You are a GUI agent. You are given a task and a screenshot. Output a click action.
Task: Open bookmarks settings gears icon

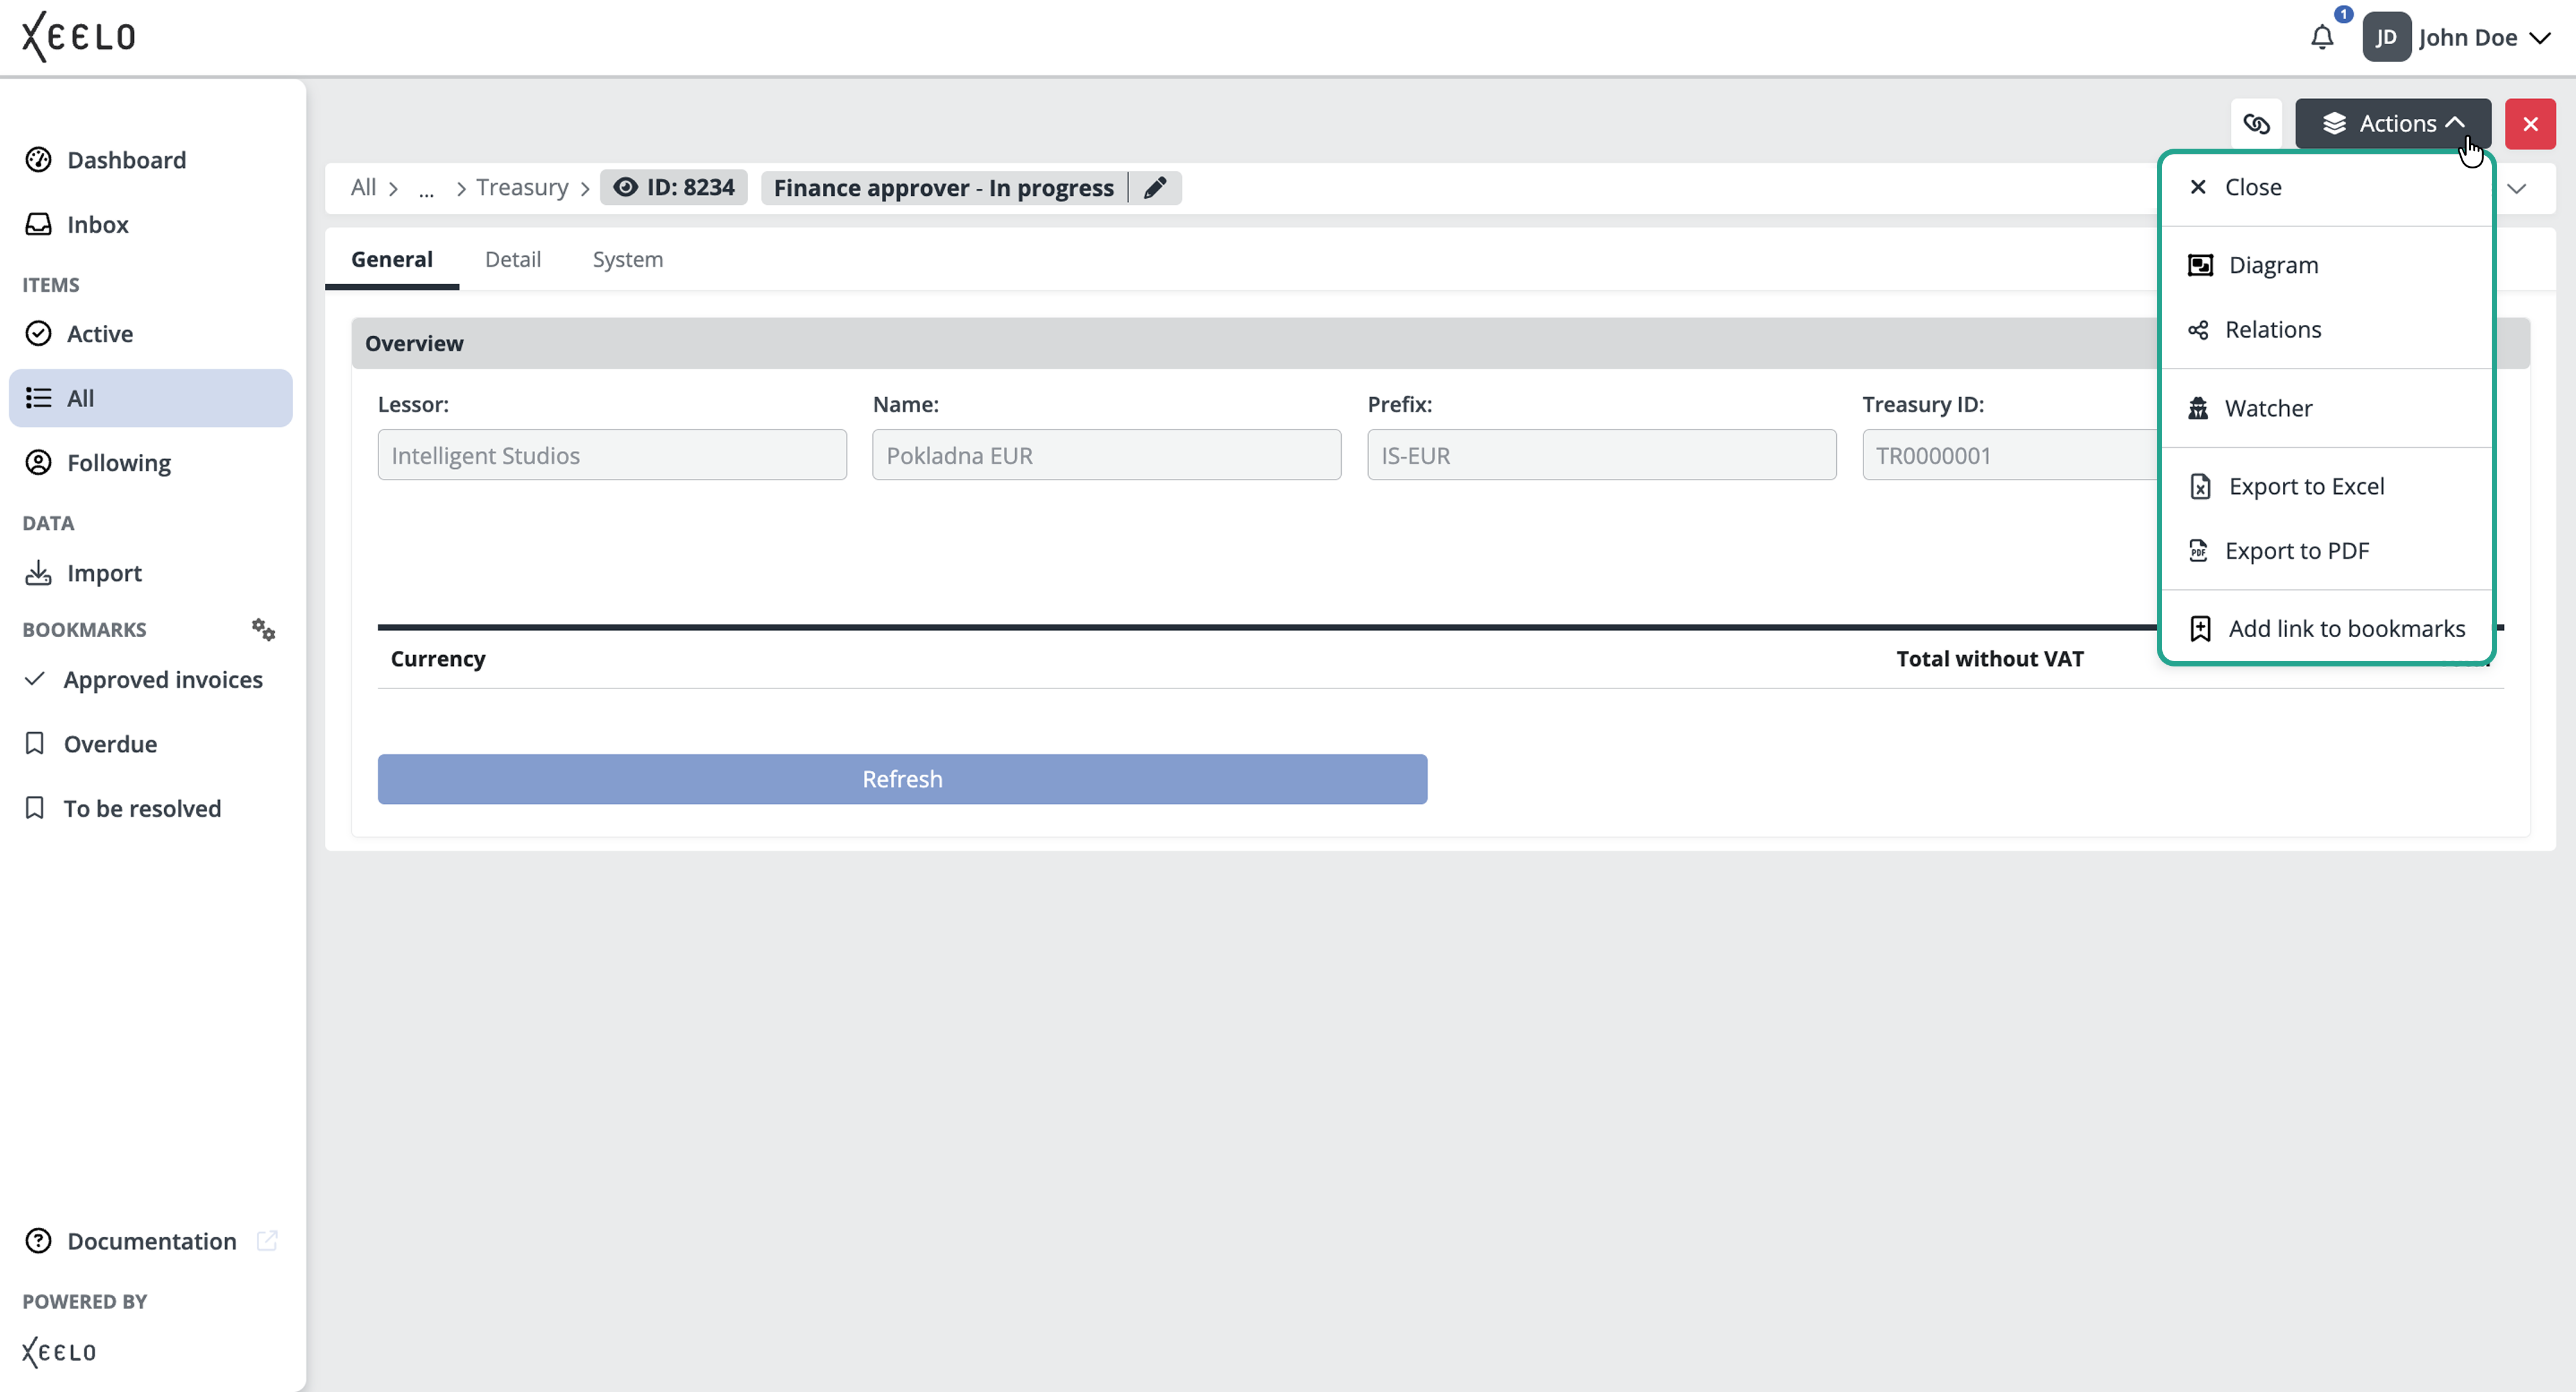pyautogui.click(x=263, y=629)
